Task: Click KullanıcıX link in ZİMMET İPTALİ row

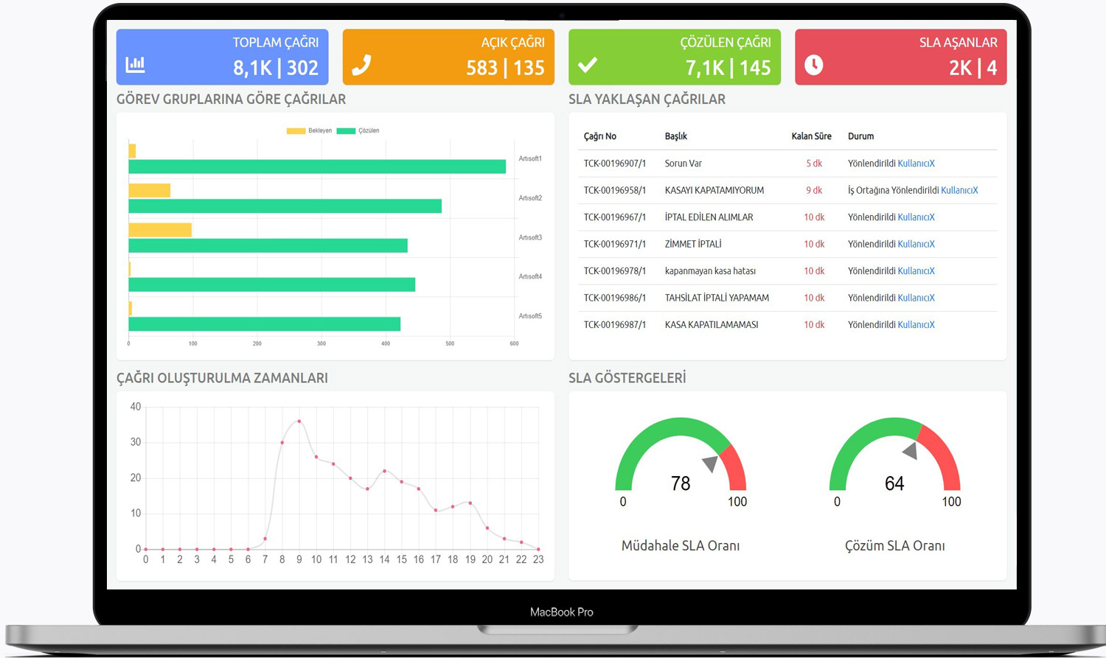Action: (916, 244)
